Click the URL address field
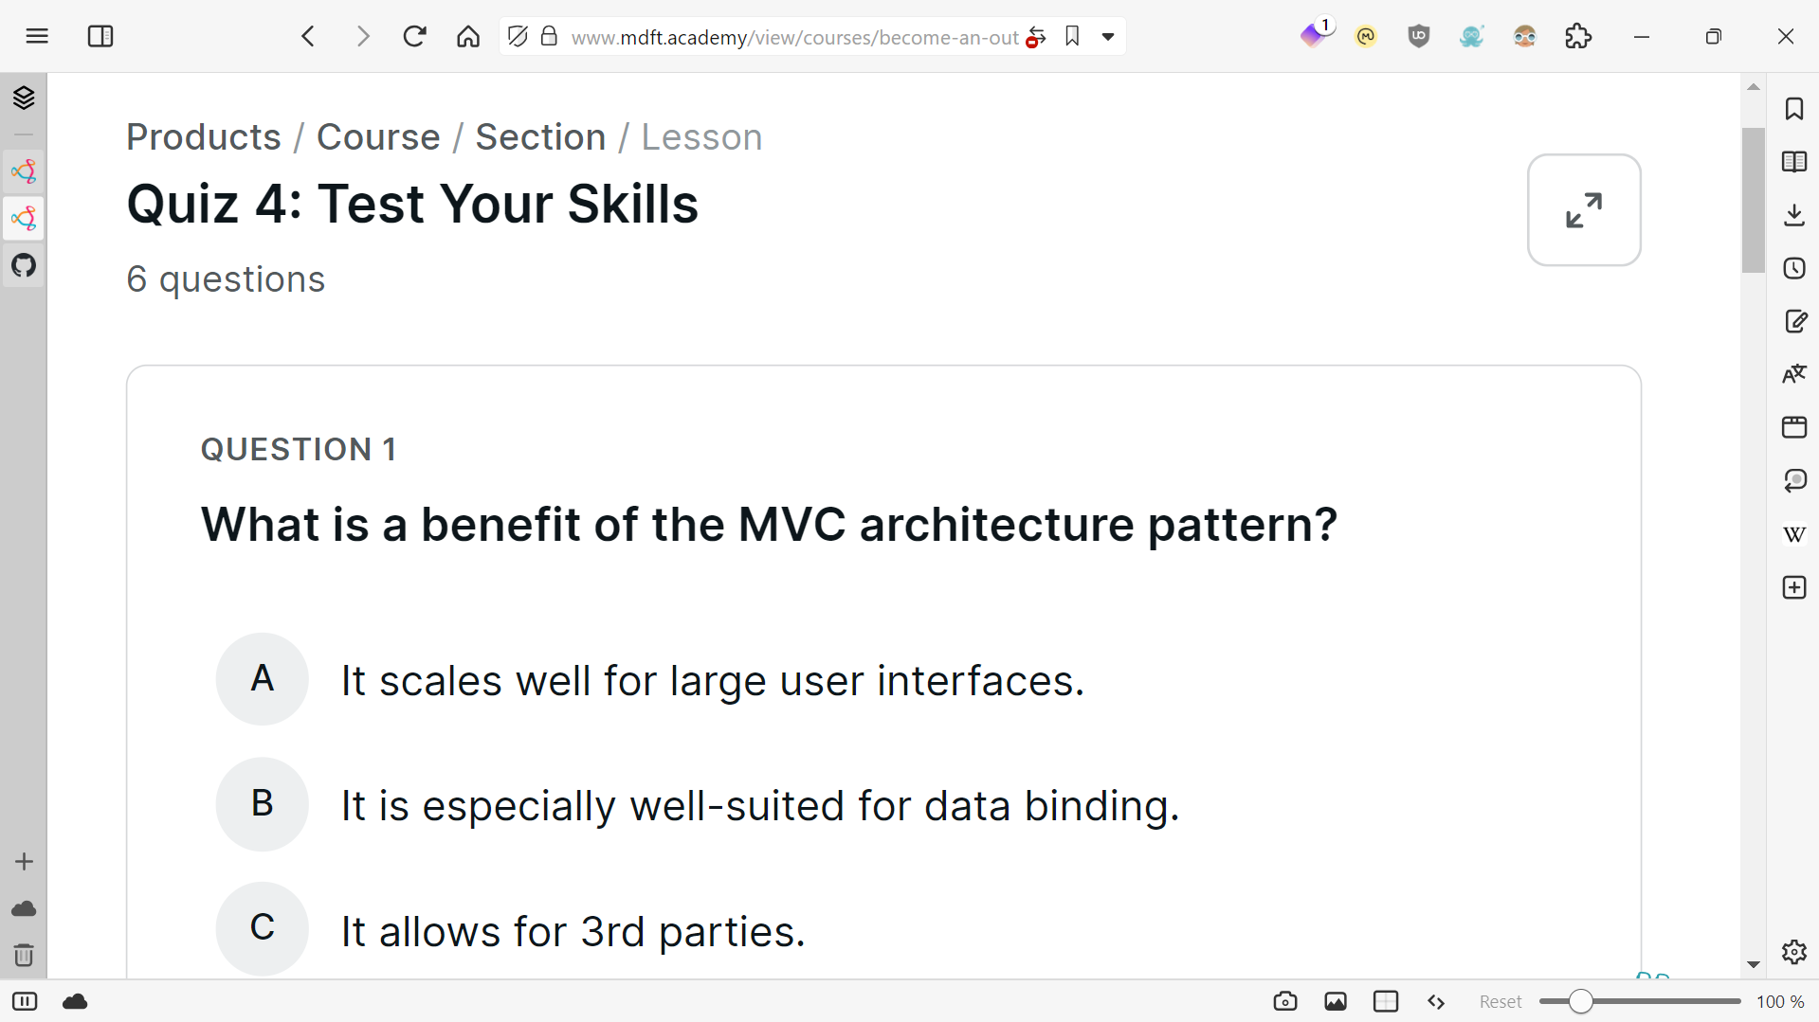 [x=794, y=37]
